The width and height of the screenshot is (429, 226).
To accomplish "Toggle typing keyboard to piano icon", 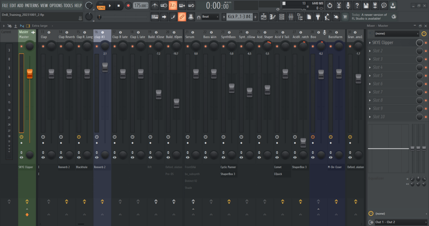I will (155, 17).
